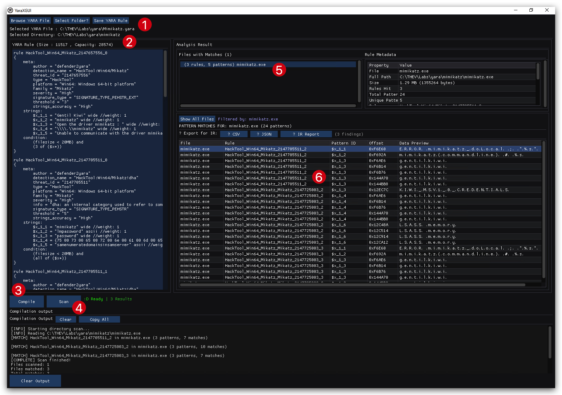Show all files in pattern matches

click(x=197, y=119)
